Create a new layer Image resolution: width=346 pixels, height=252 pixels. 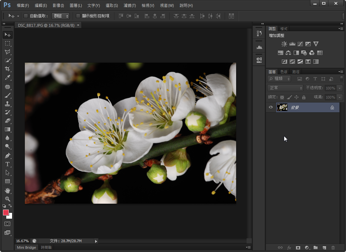pyautogui.click(x=324, y=248)
